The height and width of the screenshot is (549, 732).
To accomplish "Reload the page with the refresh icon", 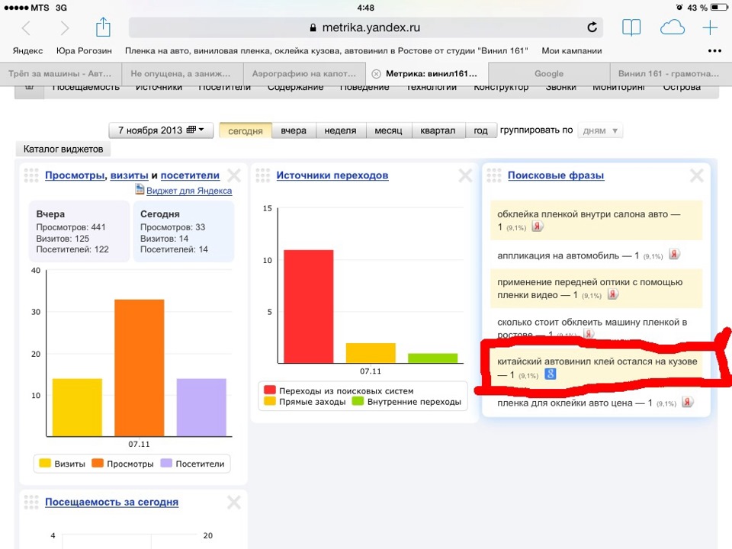I will (592, 27).
